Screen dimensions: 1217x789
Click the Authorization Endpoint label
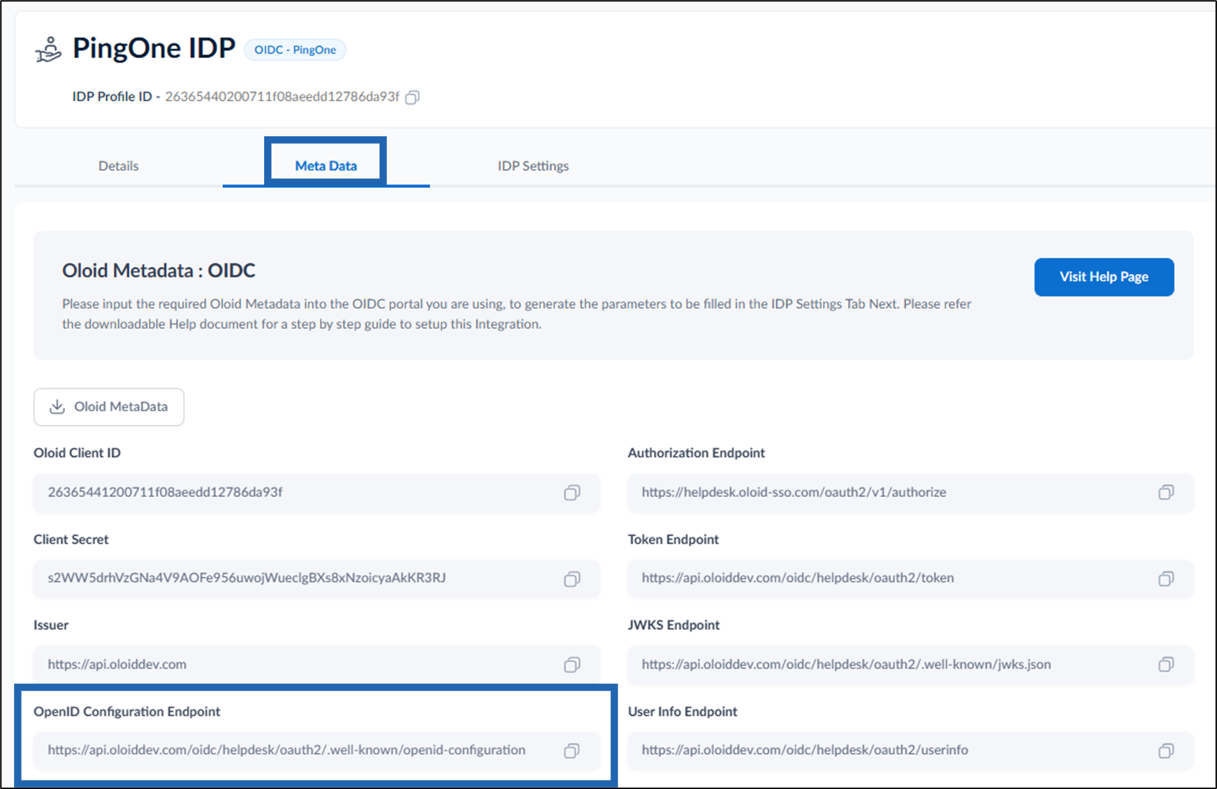click(x=697, y=453)
